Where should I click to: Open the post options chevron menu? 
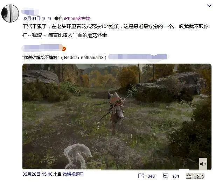pos(209,6)
